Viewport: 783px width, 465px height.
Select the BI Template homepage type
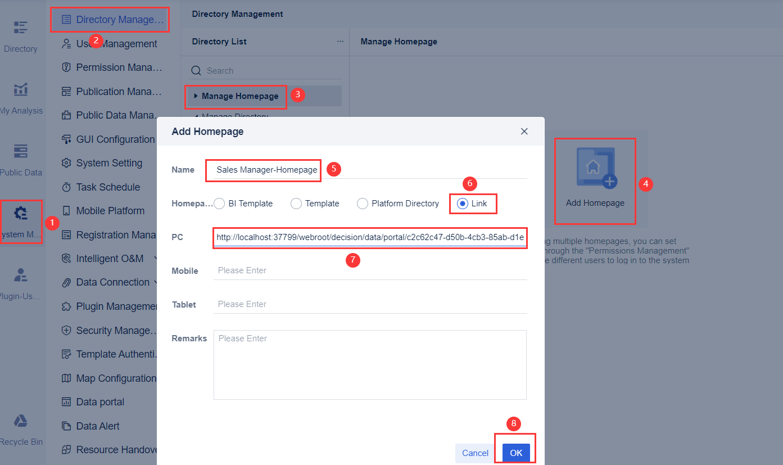(x=244, y=204)
